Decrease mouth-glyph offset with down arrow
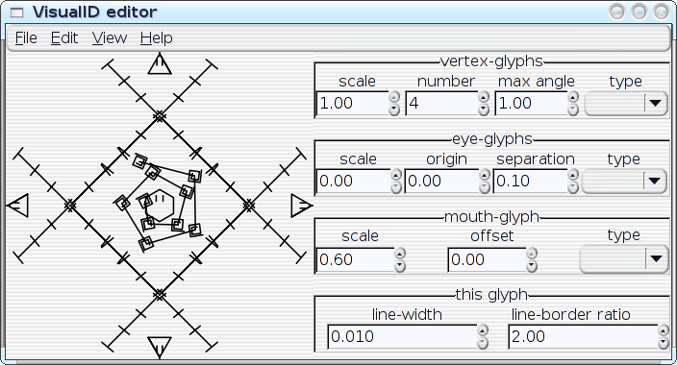Viewport: 677px width, 365px height. pos(532,266)
